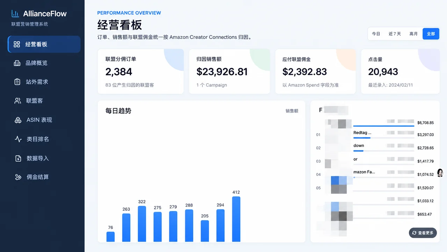Screen dimensions: 447x252
Task: Click the rank number 01 in the list
Action: pyautogui.click(x=318, y=135)
